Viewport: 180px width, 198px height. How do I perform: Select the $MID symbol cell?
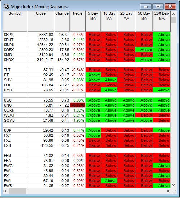pos(15,55)
